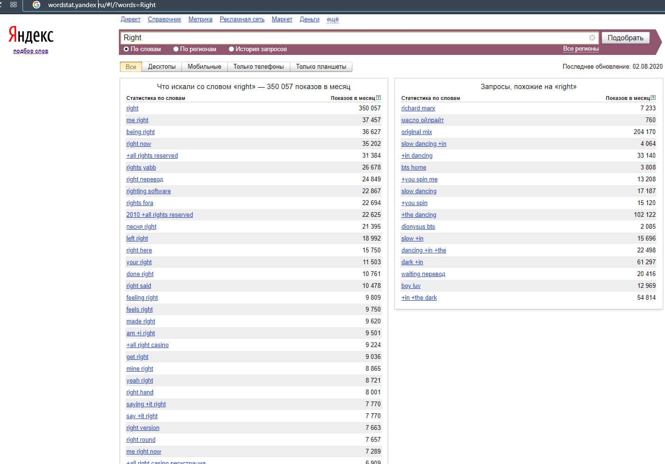Switch to the 'Мобильные' tab
Viewport: 665px width, 464px height.
pyautogui.click(x=204, y=67)
